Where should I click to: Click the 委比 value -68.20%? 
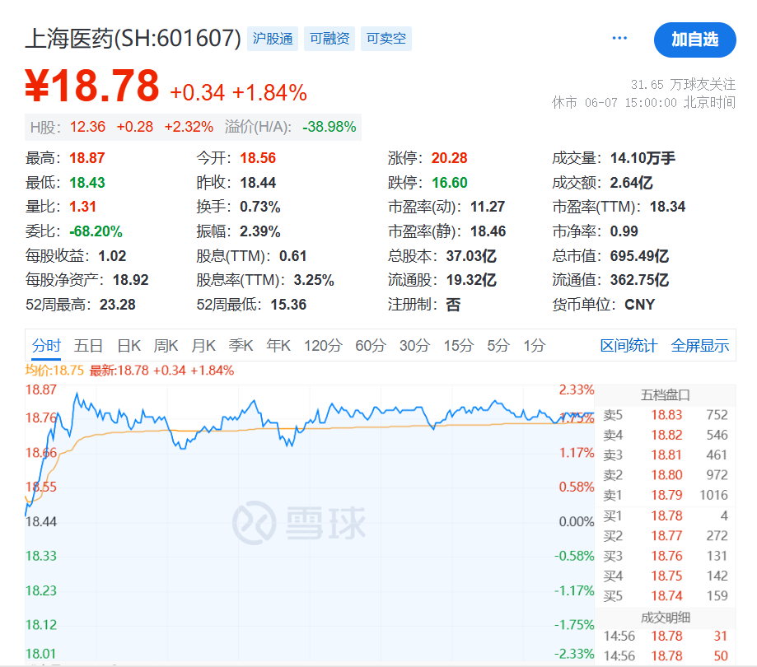point(96,231)
